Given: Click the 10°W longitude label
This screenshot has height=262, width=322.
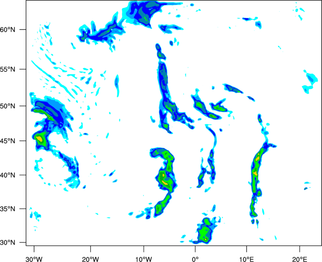Looking at the screenshot, I should click(x=144, y=259).
